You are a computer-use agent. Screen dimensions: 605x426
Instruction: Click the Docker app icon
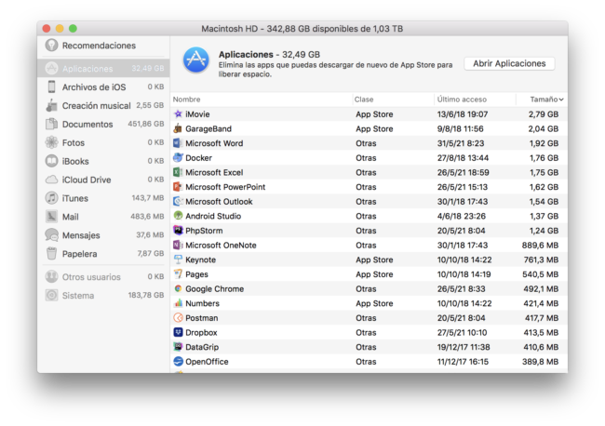pos(178,158)
